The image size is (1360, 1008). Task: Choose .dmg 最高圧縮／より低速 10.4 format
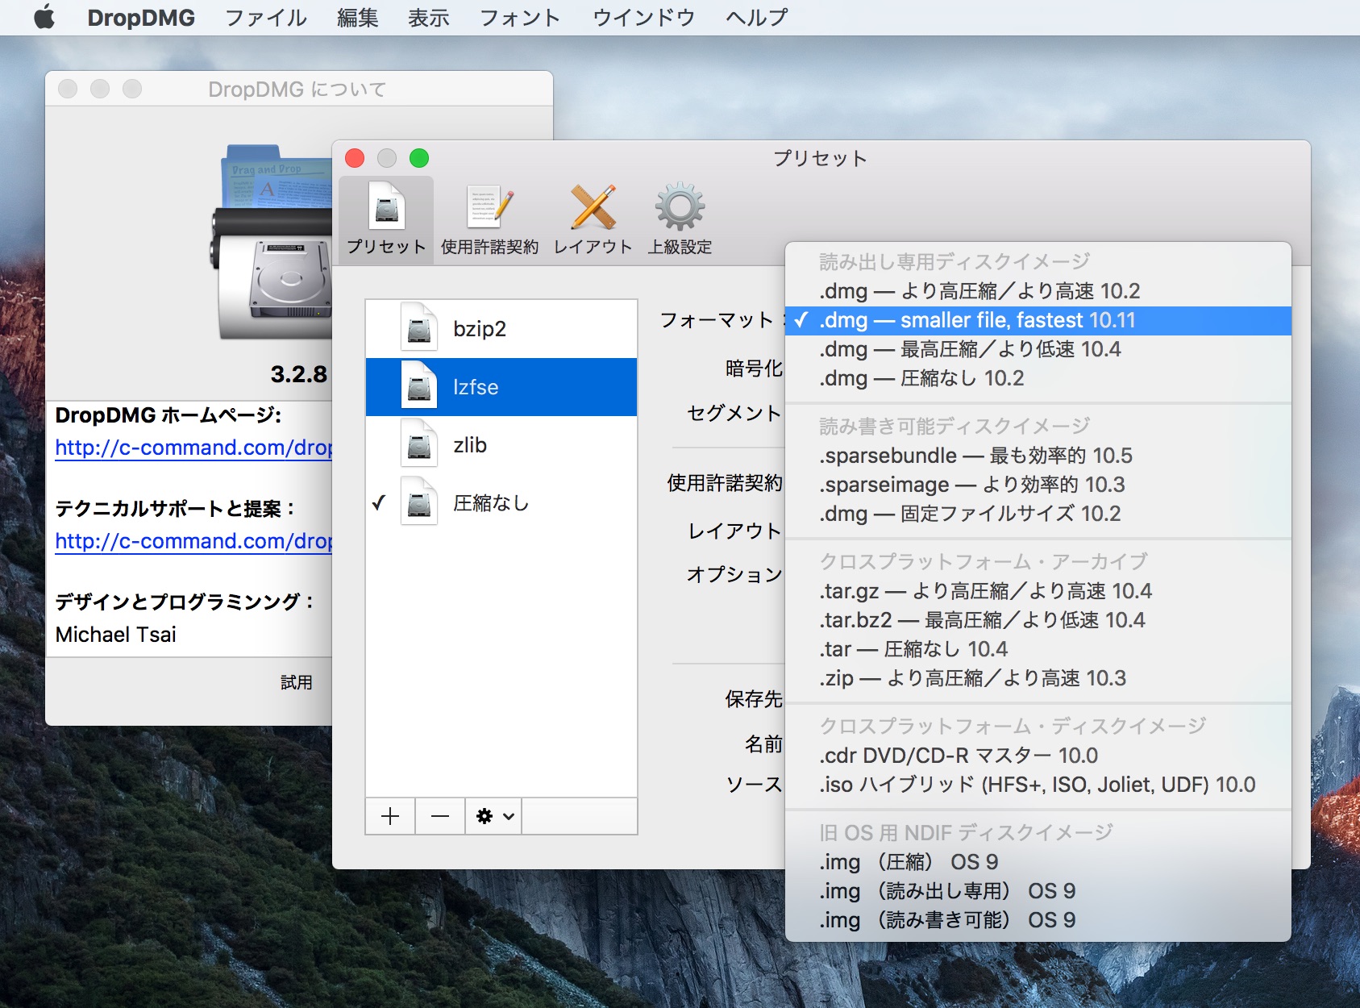tap(1038, 349)
